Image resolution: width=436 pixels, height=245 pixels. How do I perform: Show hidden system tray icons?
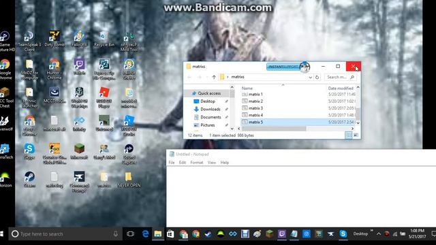pos(379,234)
